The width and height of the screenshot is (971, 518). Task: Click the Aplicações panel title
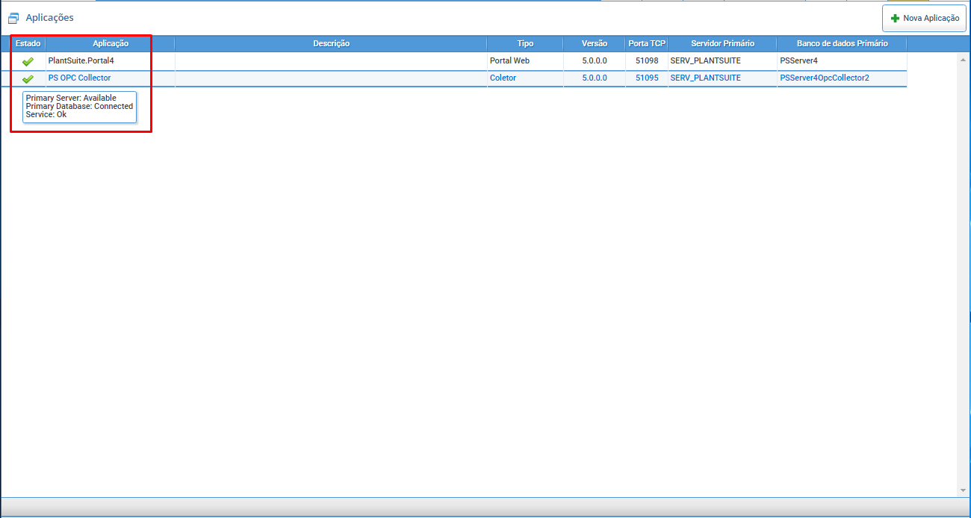point(49,17)
